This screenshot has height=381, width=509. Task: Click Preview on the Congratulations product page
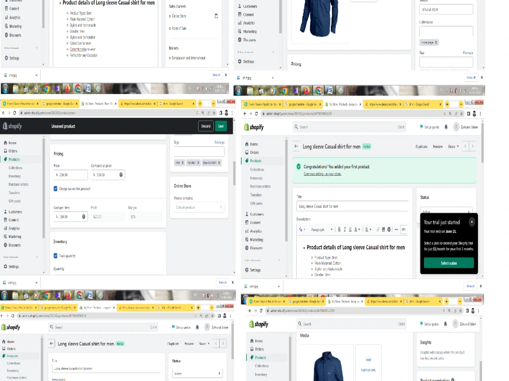point(438,146)
